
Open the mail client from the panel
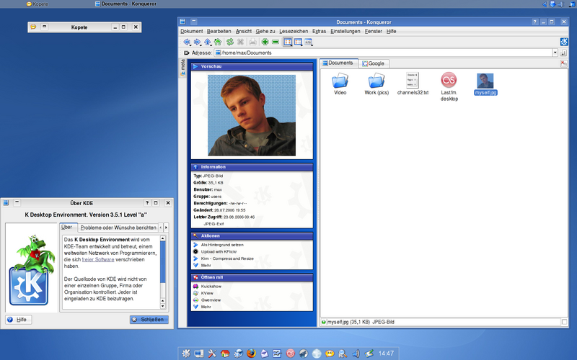[265, 354]
